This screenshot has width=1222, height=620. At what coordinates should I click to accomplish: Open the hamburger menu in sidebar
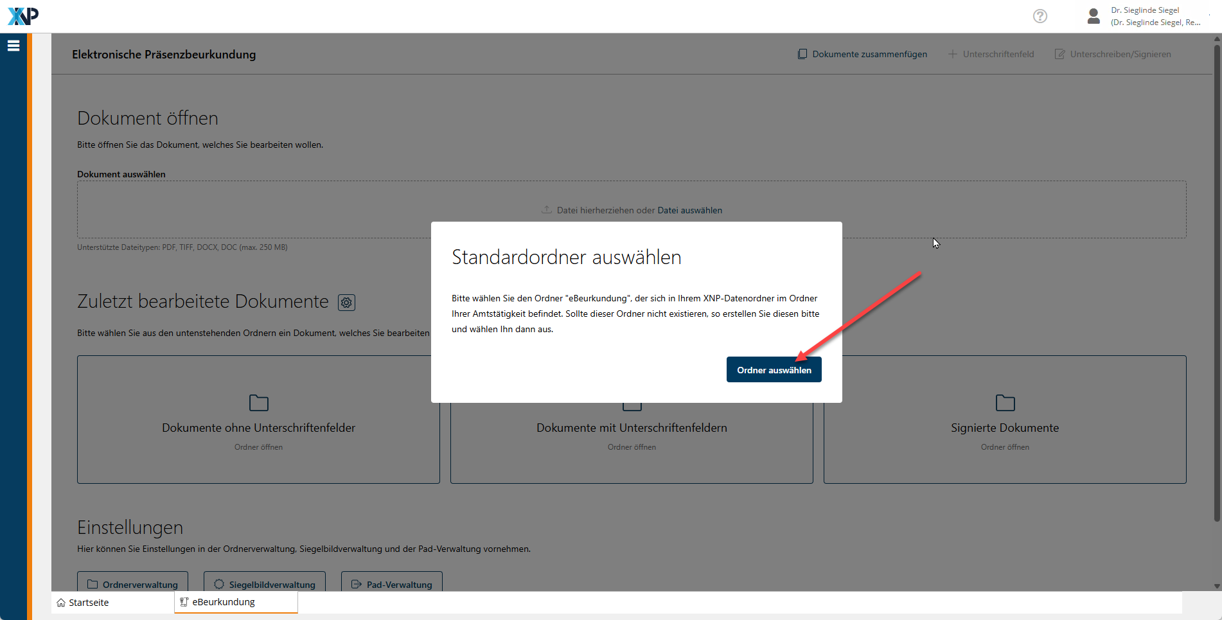[13, 46]
